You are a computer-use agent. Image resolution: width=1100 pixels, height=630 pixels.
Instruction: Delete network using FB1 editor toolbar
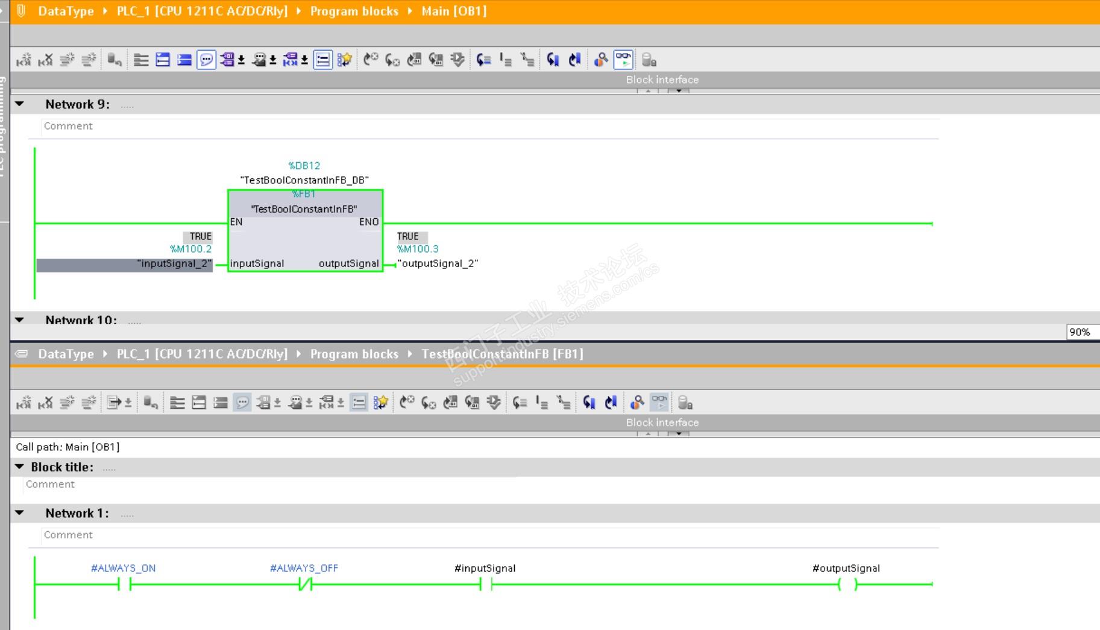pos(45,403)
